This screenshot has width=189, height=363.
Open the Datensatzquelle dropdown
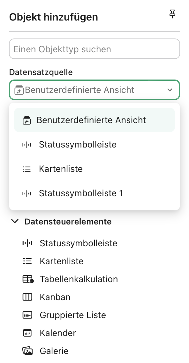94,90
